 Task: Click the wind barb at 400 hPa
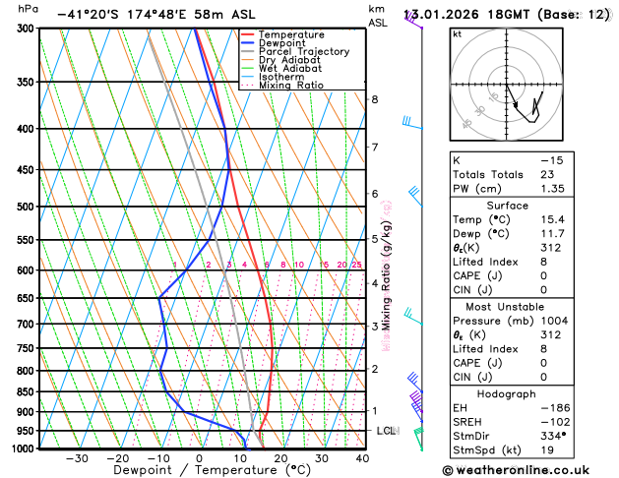coord(412,123)
